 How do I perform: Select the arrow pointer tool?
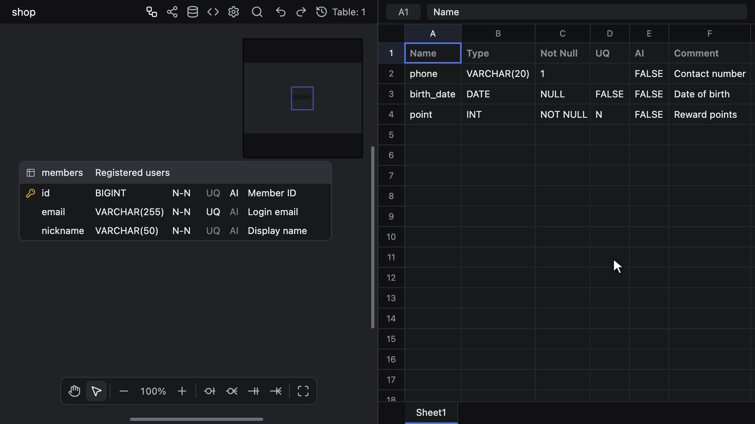[x=96, y=391]
